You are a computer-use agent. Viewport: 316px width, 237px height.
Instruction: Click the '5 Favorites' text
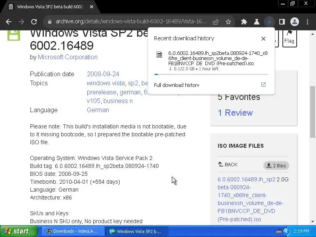239,97
